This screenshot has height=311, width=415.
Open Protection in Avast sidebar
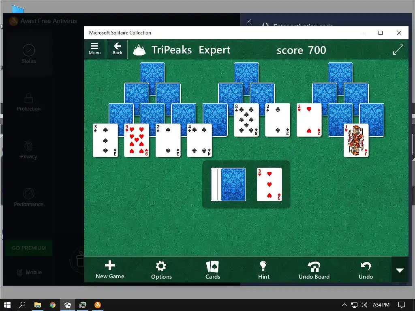(29, 102)
